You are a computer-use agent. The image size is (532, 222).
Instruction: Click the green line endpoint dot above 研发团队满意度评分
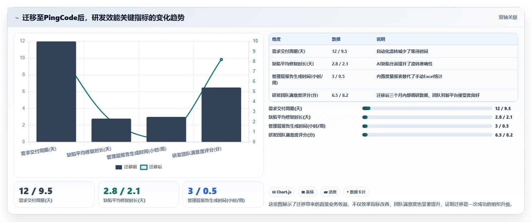221,59
